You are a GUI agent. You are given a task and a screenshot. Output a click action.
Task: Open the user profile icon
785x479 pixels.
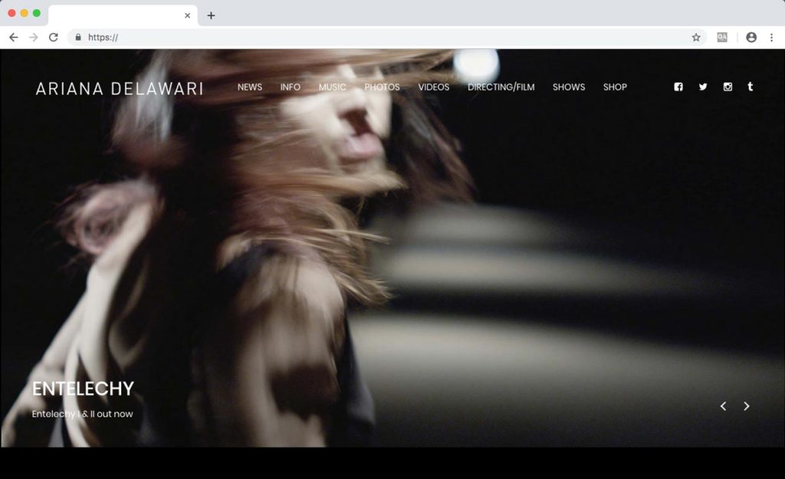point(751,37)
